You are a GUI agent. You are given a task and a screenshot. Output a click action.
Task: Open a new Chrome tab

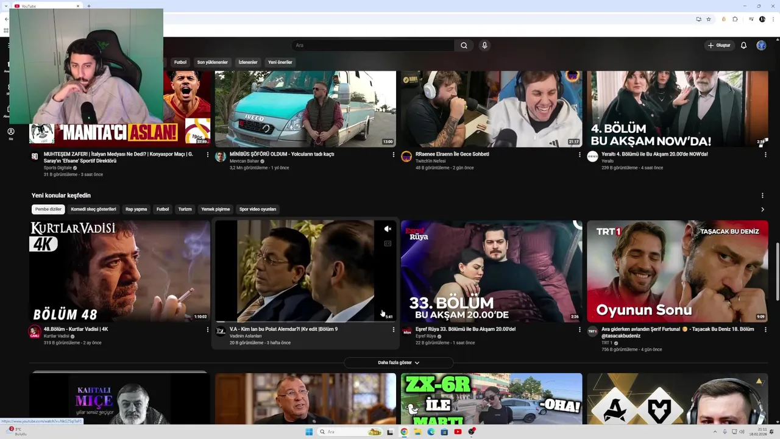click(89, 6)
